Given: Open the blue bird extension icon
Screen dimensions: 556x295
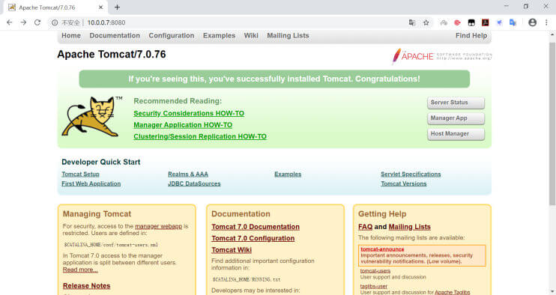Looking at the screenshot, I should [x=499, y=22].
